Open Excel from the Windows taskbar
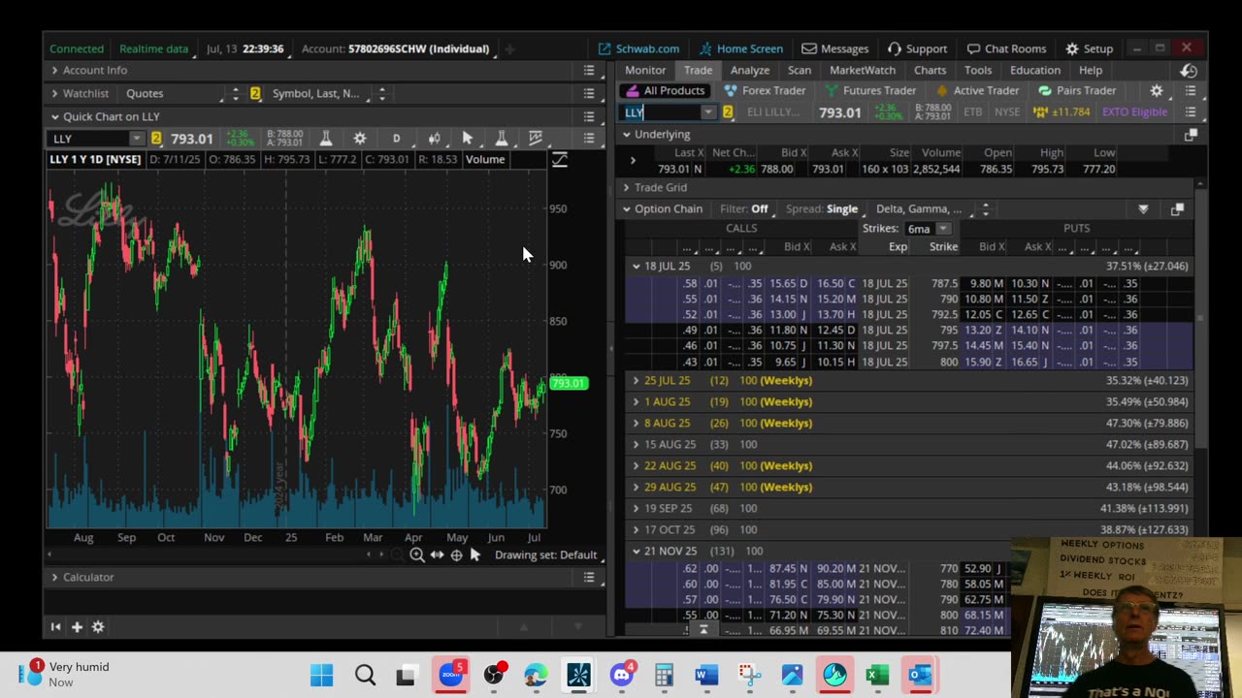 tap(877, 675)
